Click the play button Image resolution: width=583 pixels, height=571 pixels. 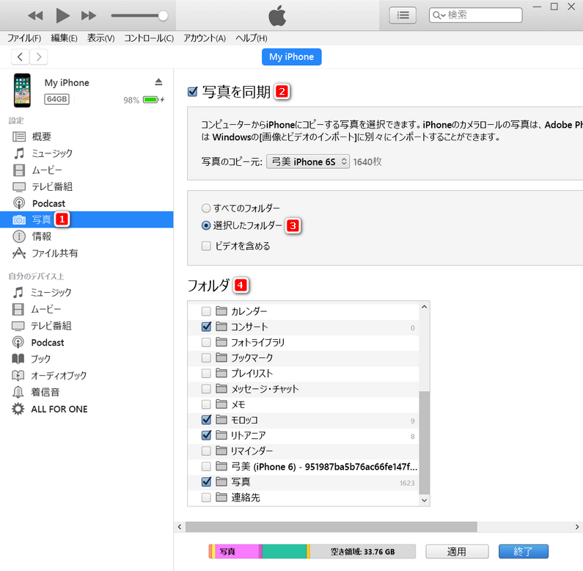pyautogui.click(x=62, y=15)
